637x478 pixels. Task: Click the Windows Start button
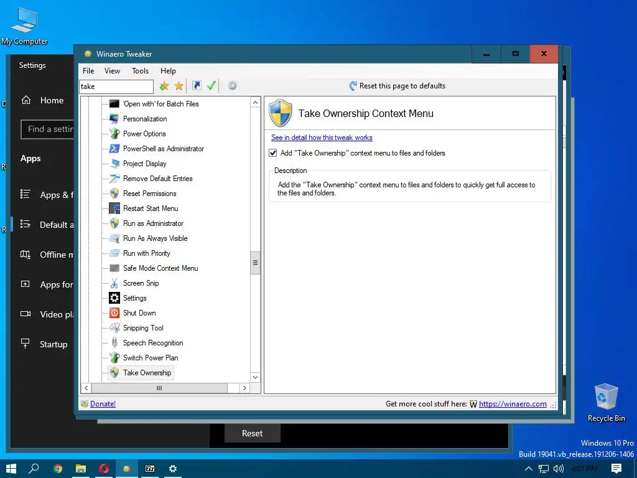11,469
